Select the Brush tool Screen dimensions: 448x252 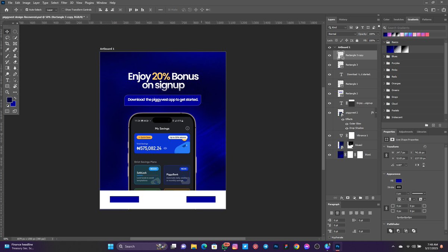pyautogui.click(x=7, y=56)
